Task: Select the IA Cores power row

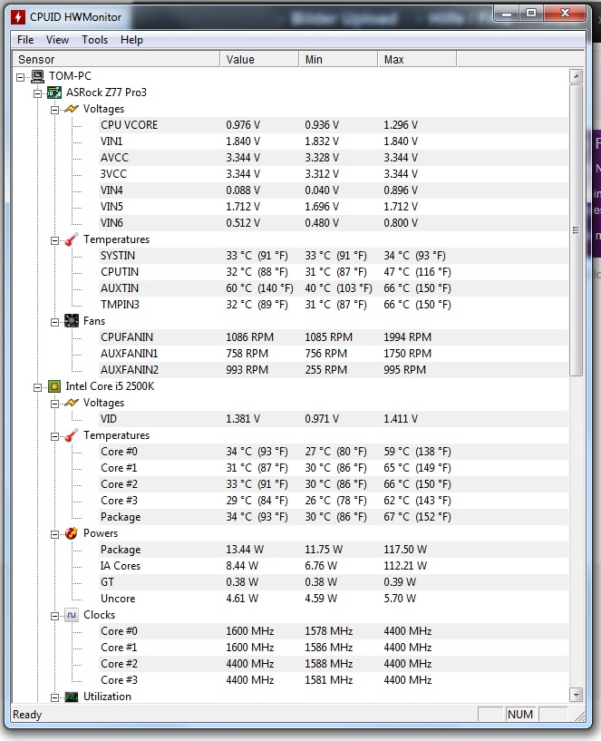Action: click(333, 566)
